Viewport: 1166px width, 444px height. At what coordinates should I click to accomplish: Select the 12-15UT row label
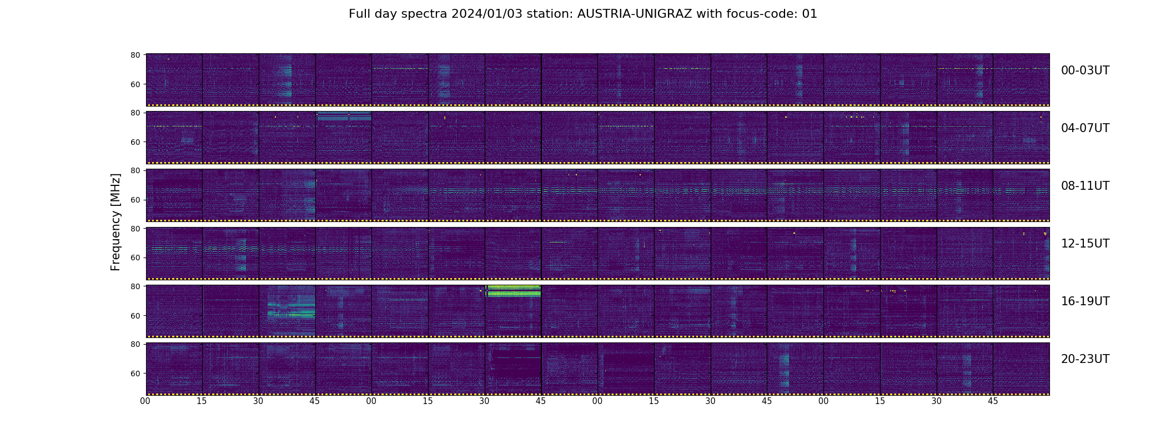[1085, 244]
